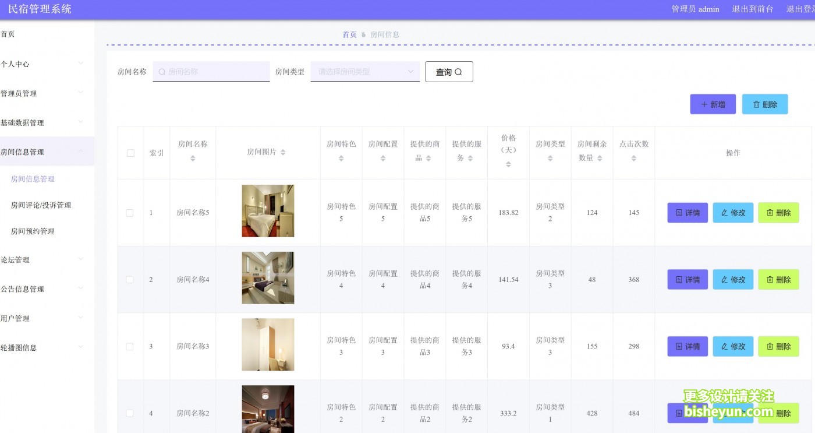This screenshot has height=433, width=815.
Task: Sort table by 房间剩余数量 column
Action: (x=600, y=159)
